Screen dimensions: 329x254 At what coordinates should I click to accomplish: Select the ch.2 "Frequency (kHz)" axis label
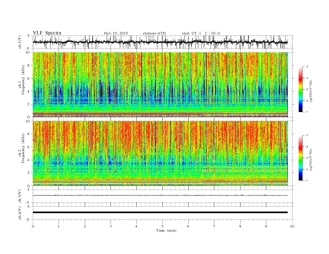point(23,148)
